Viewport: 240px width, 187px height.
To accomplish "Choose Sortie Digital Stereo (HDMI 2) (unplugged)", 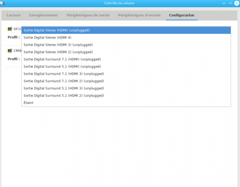I will 126,52.
